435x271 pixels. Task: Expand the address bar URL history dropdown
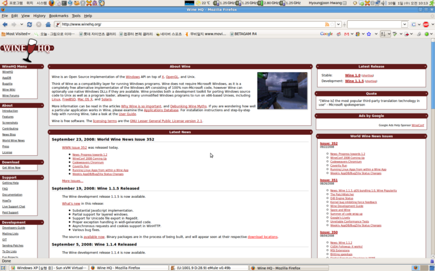339,24
